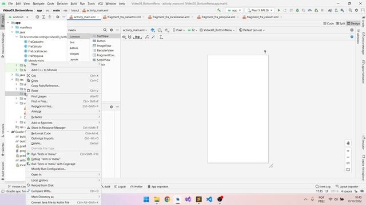The image size is (366, 205).
Task: Choose Reformat Code in context menu
Action: pos(63,133)
